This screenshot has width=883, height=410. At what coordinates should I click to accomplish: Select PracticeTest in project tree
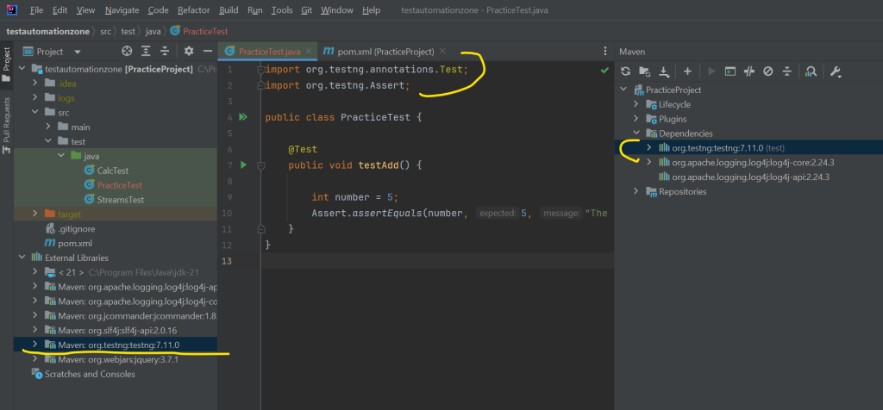pos(119,185)
